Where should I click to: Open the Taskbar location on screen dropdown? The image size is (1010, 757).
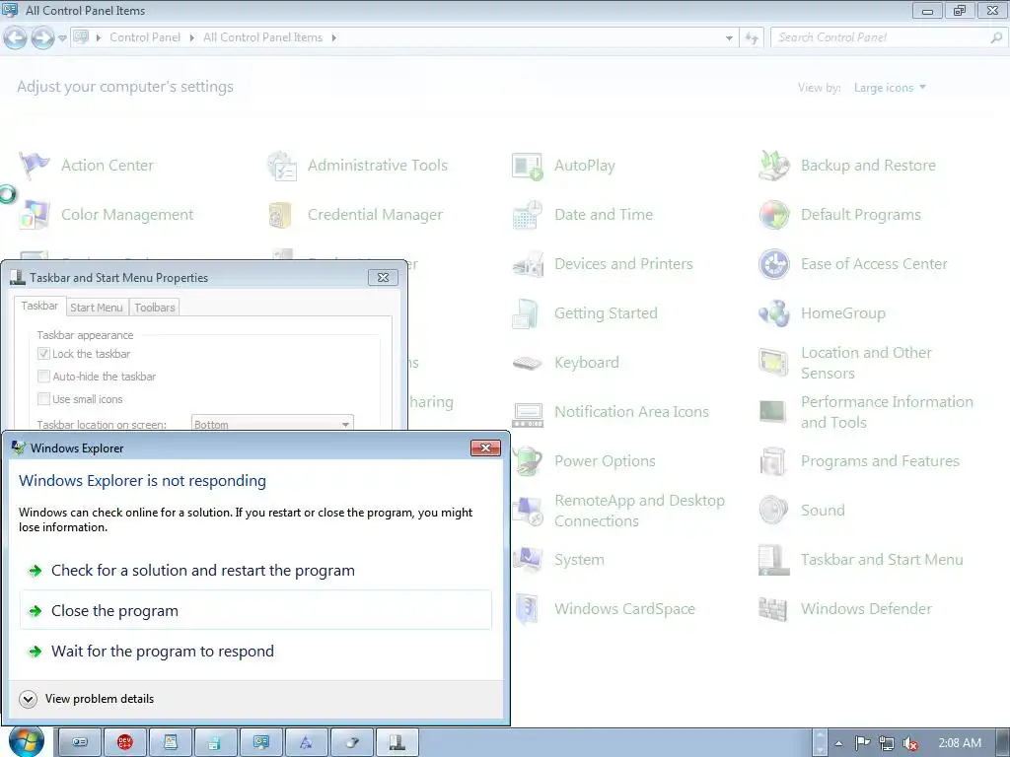point(272,423)
